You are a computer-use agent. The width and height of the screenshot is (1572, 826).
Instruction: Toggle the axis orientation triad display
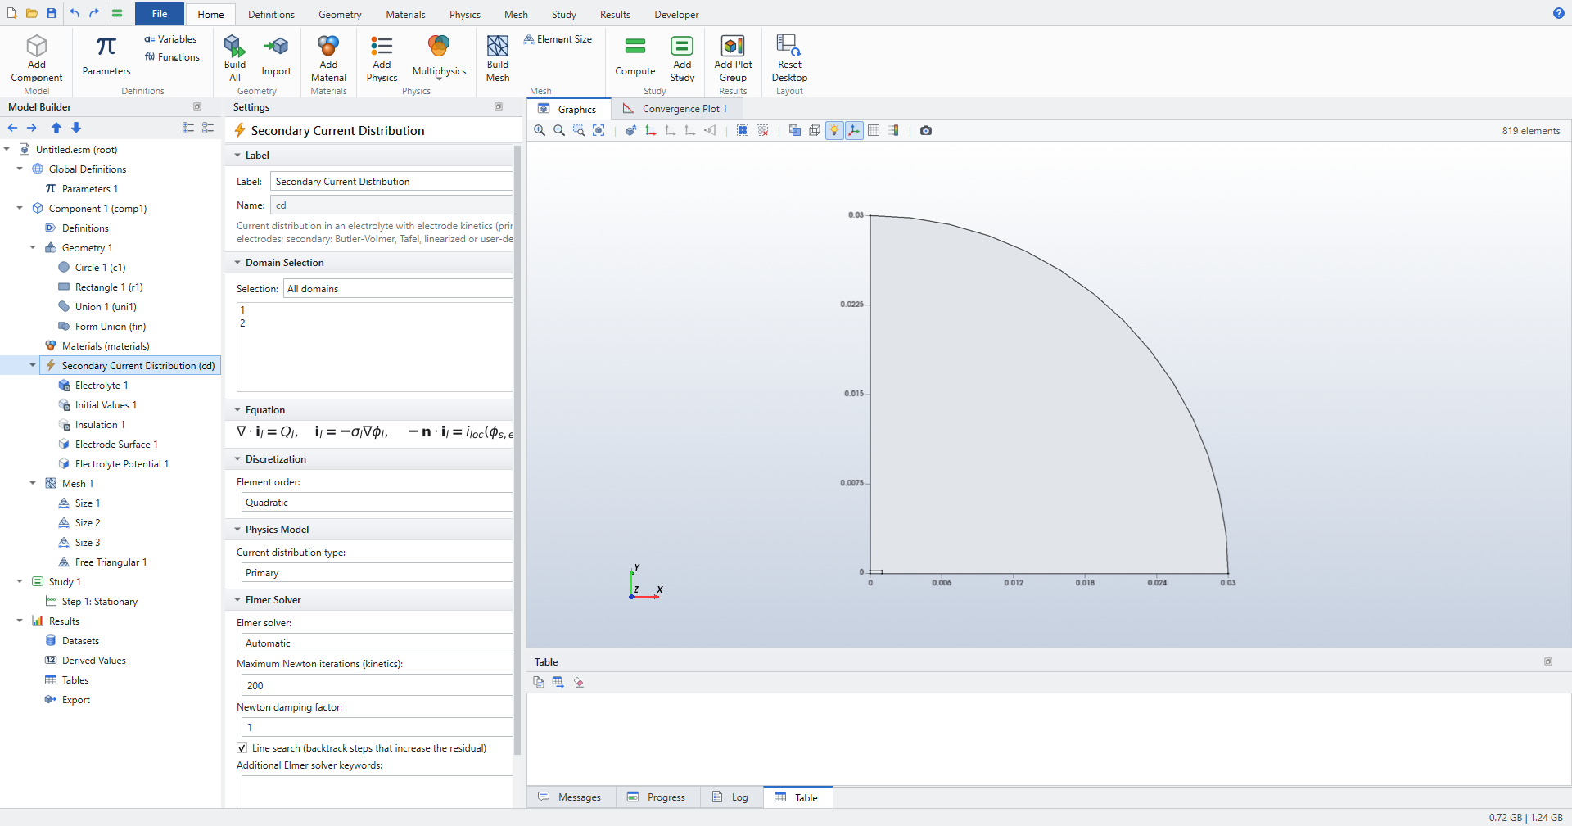854,131
